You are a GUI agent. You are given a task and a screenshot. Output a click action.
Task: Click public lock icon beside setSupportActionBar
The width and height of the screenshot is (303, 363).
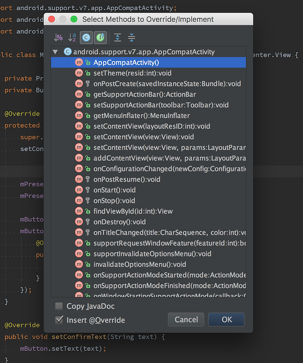pos(88,105)
